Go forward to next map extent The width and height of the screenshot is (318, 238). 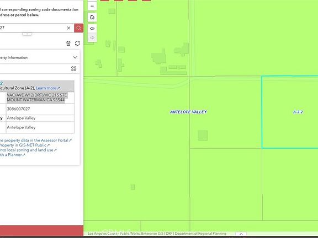92,37
